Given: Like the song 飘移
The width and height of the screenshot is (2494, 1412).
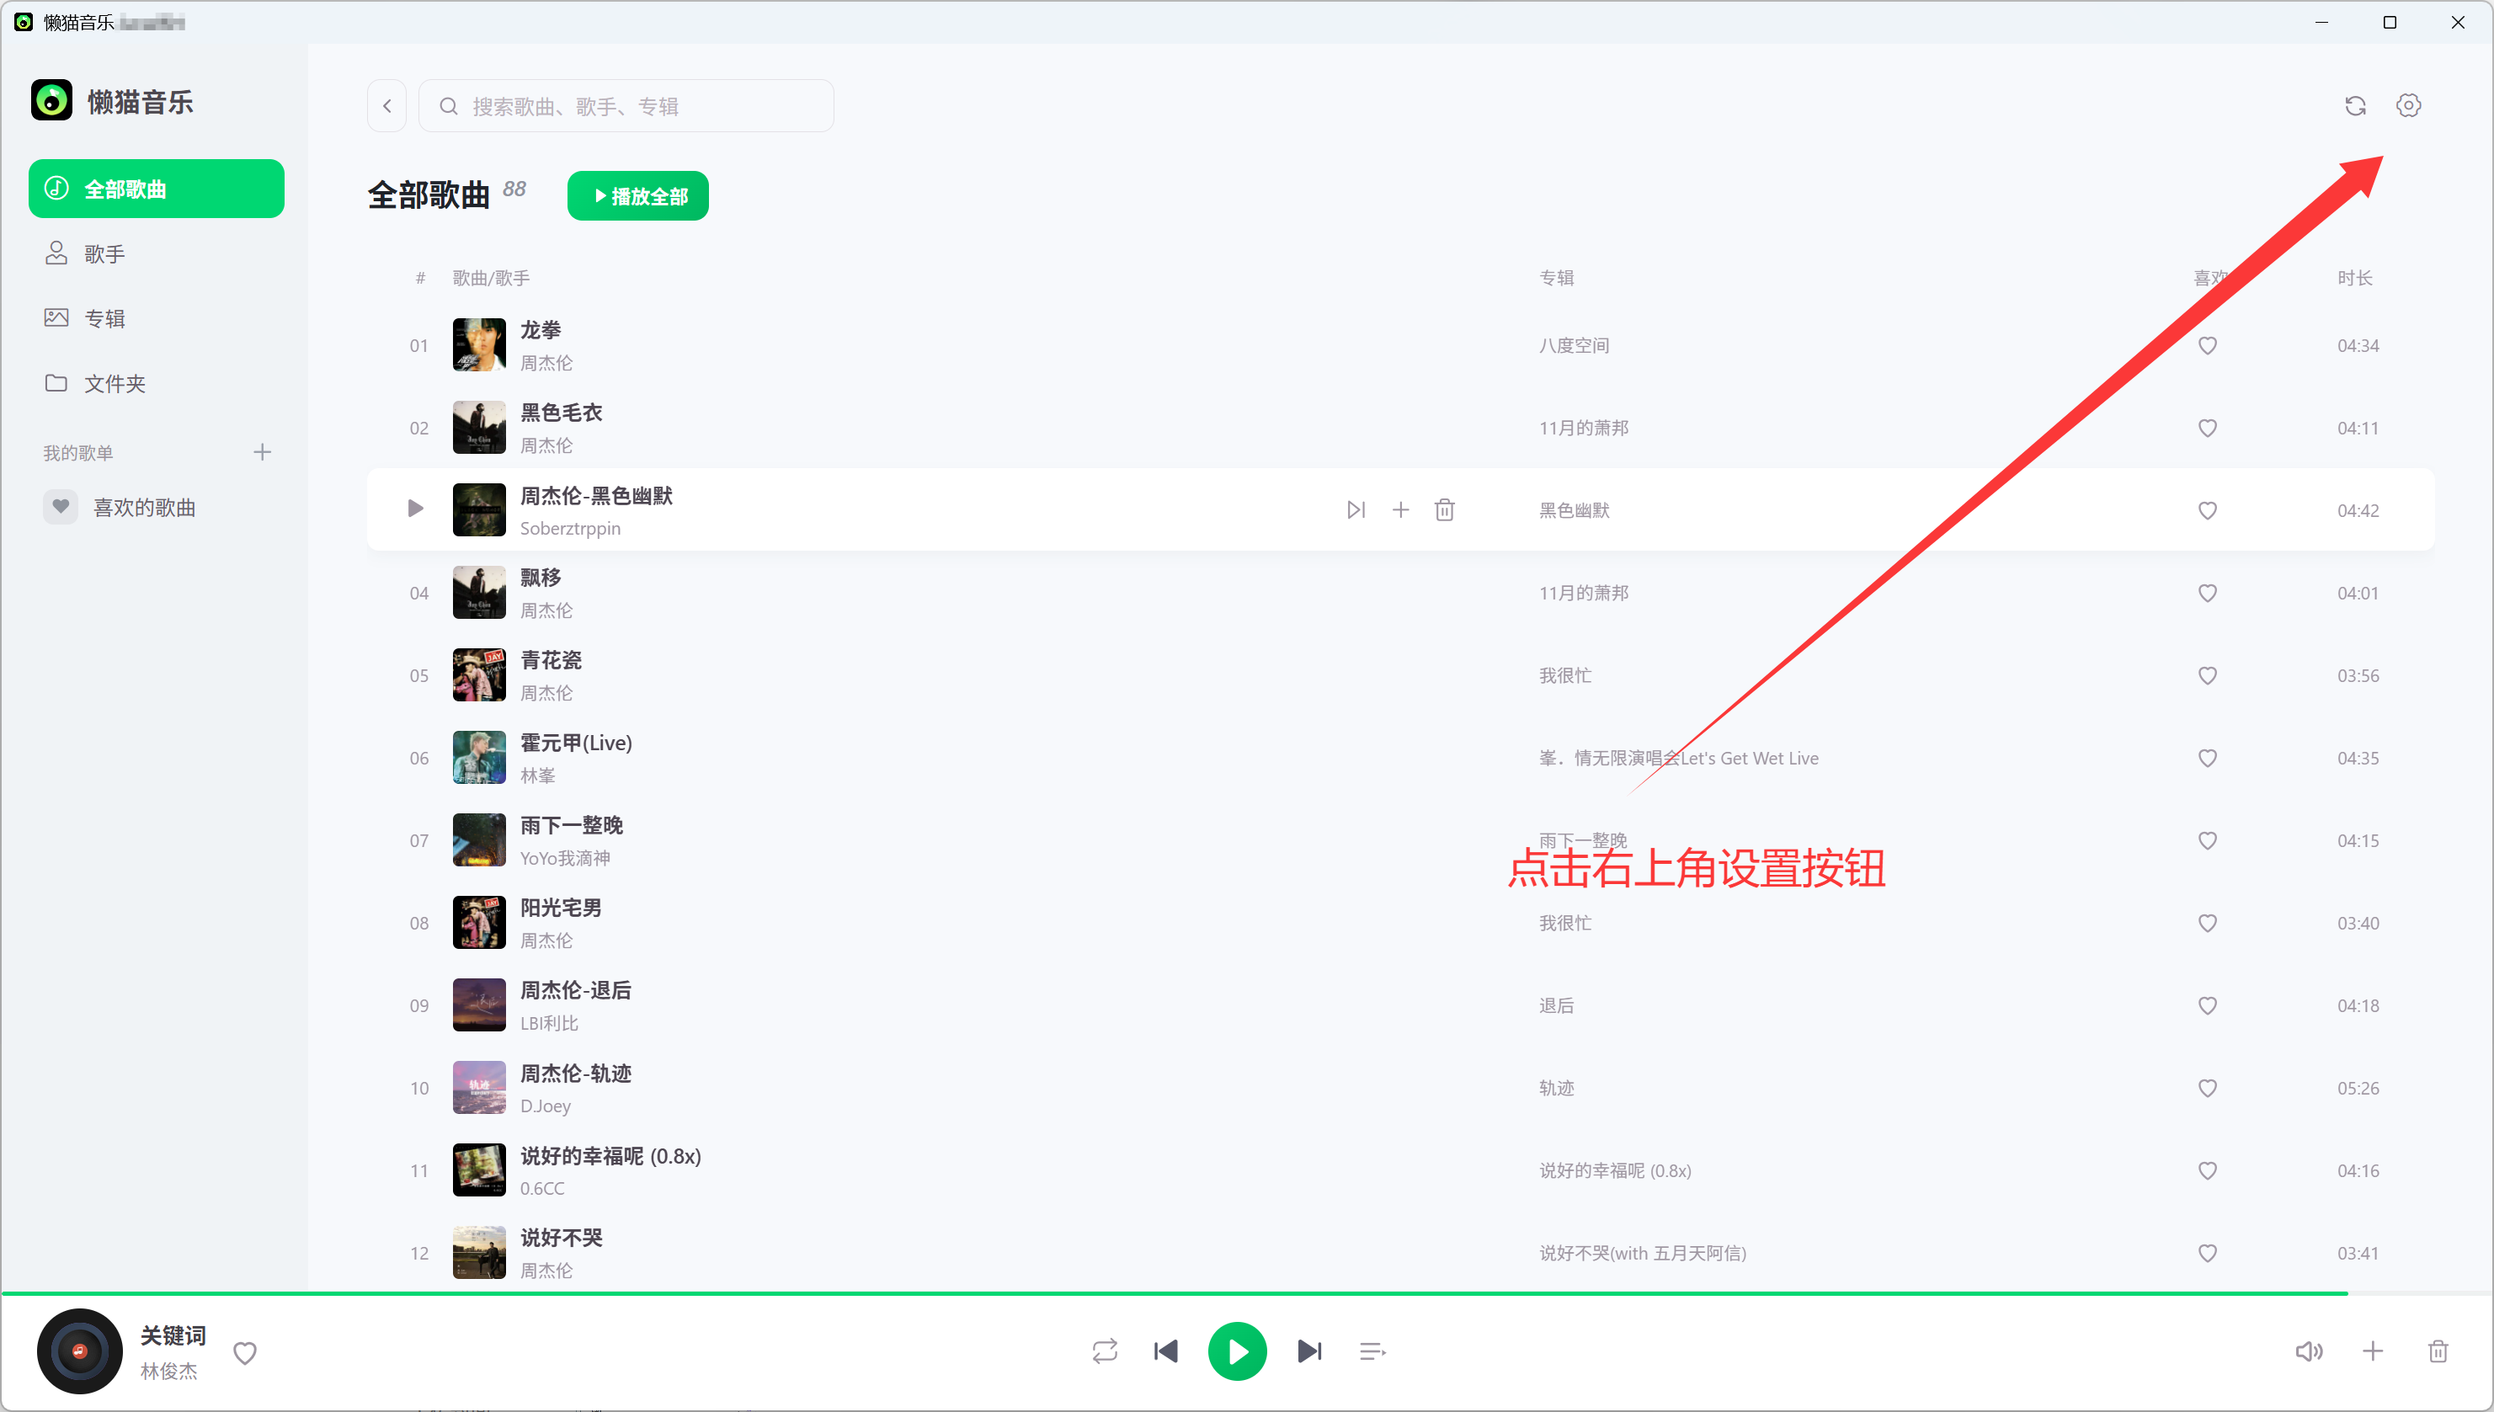Looking at the screenshot, I should click(x=2207, y=593).
